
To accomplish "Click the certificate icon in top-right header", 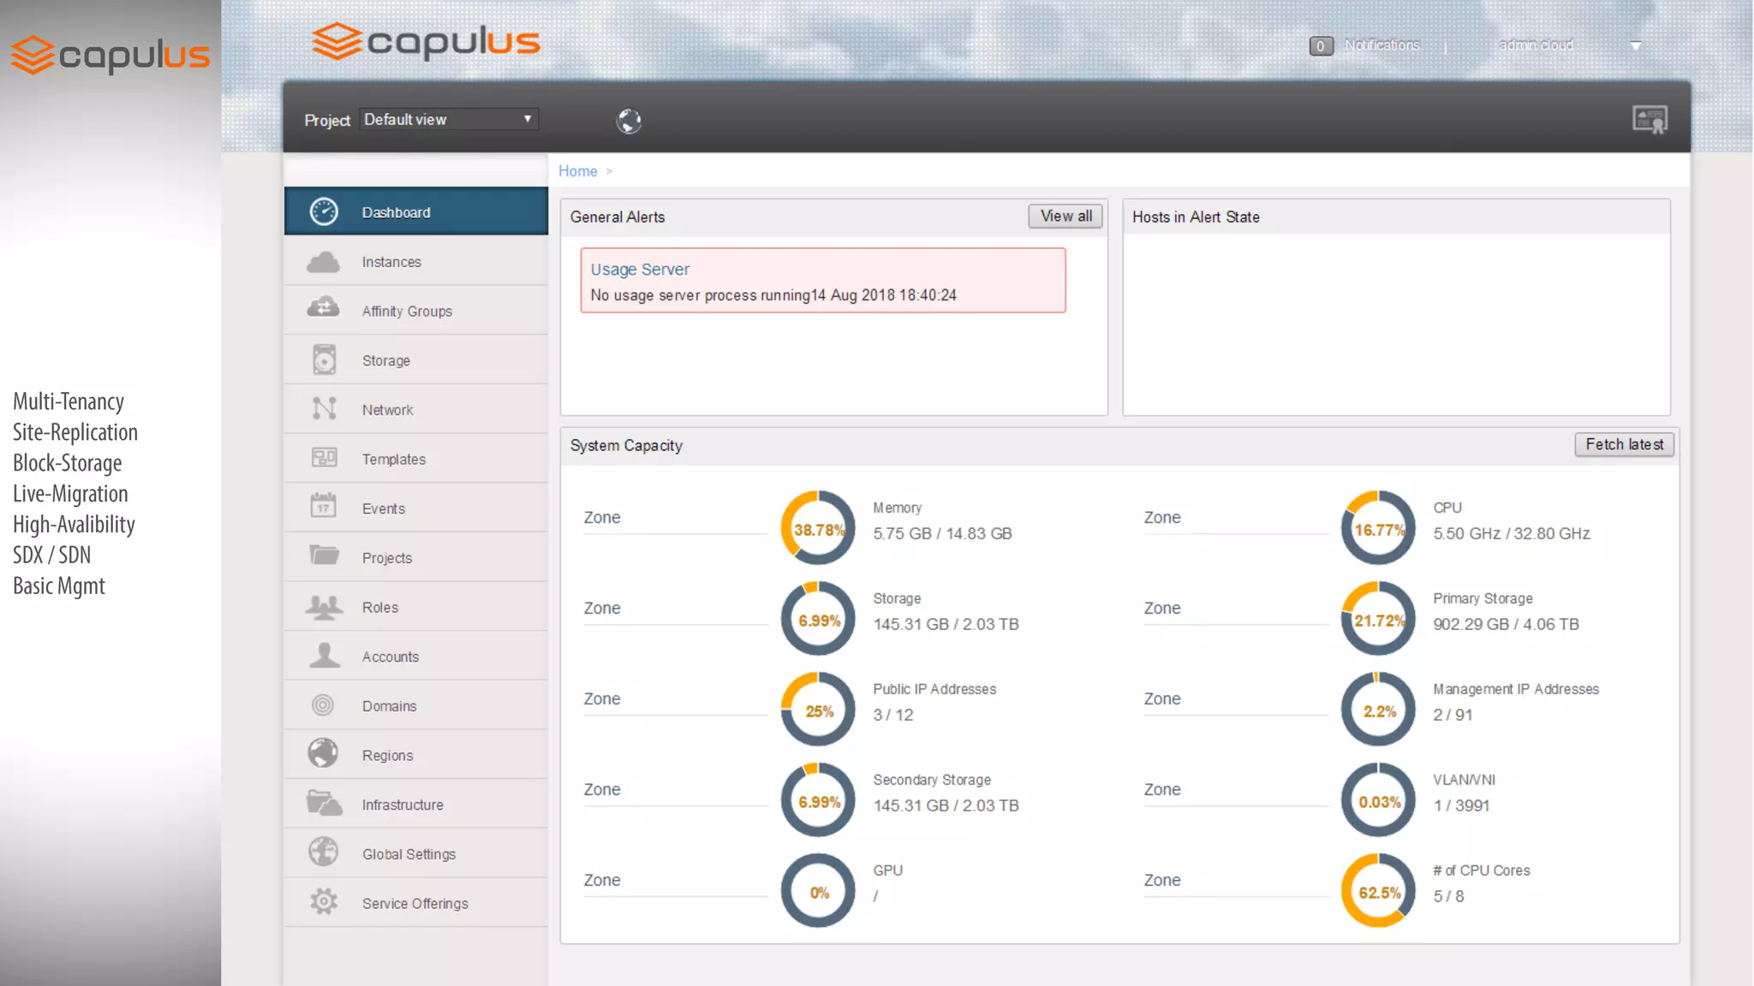I will coord(1650,120).
